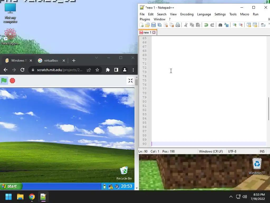270x203 pixels.
Task: Open the Plugins menu
Action: [145, 19]
